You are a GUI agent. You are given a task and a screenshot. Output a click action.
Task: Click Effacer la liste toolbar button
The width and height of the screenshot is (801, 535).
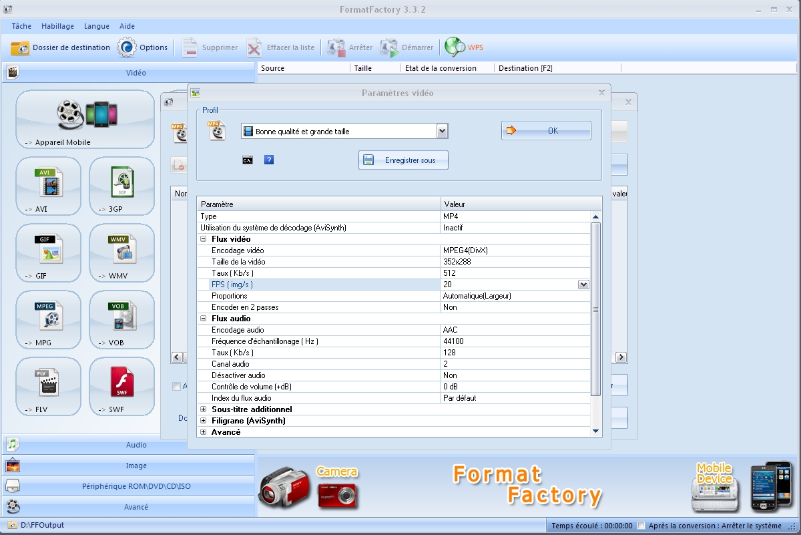[x=280, y=47]
